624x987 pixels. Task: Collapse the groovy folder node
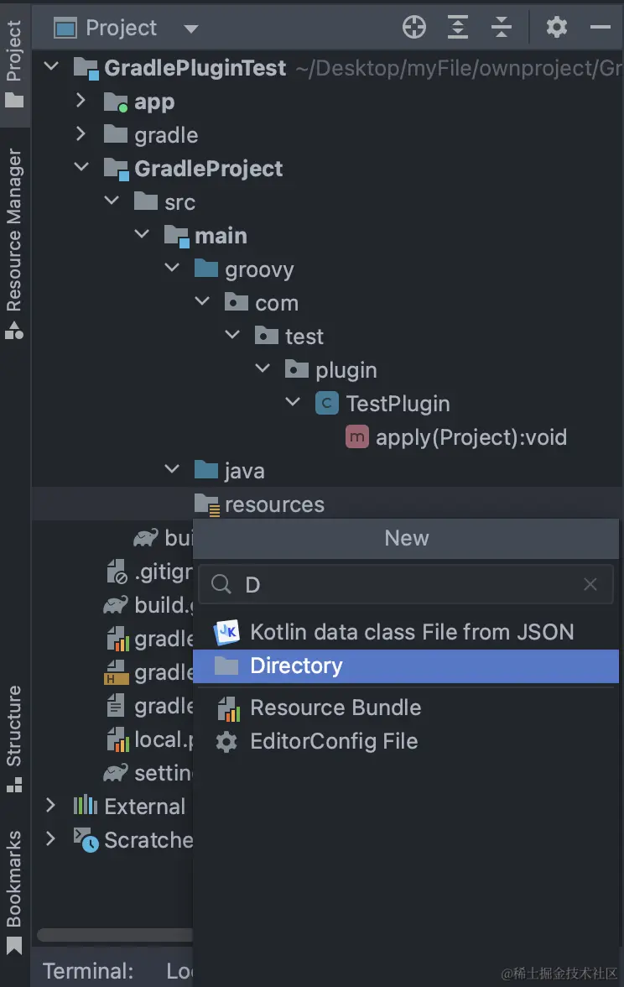pos(172,269)
